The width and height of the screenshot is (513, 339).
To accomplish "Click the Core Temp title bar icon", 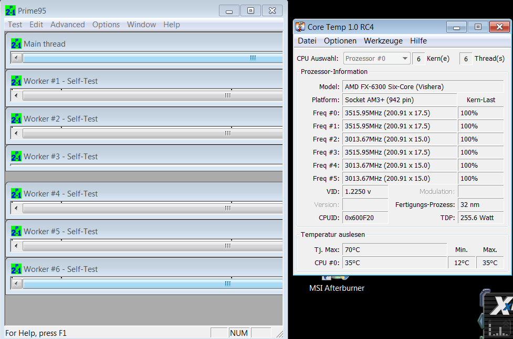I will point(300,27).
